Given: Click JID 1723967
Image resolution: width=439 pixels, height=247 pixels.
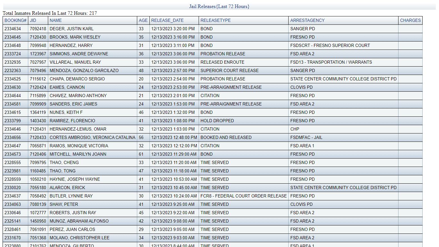Looking at the screenshot, I should point(38,54).
